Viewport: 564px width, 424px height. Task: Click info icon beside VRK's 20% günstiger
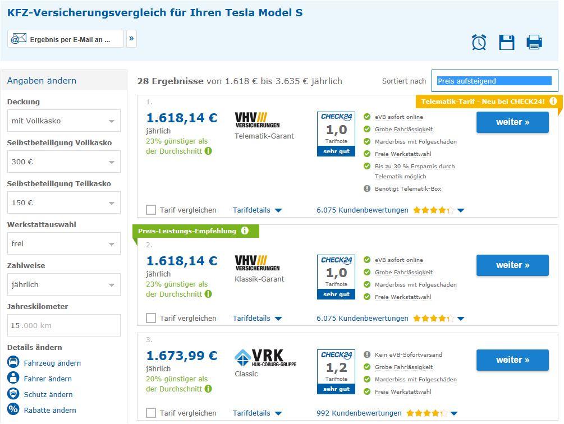208,389
